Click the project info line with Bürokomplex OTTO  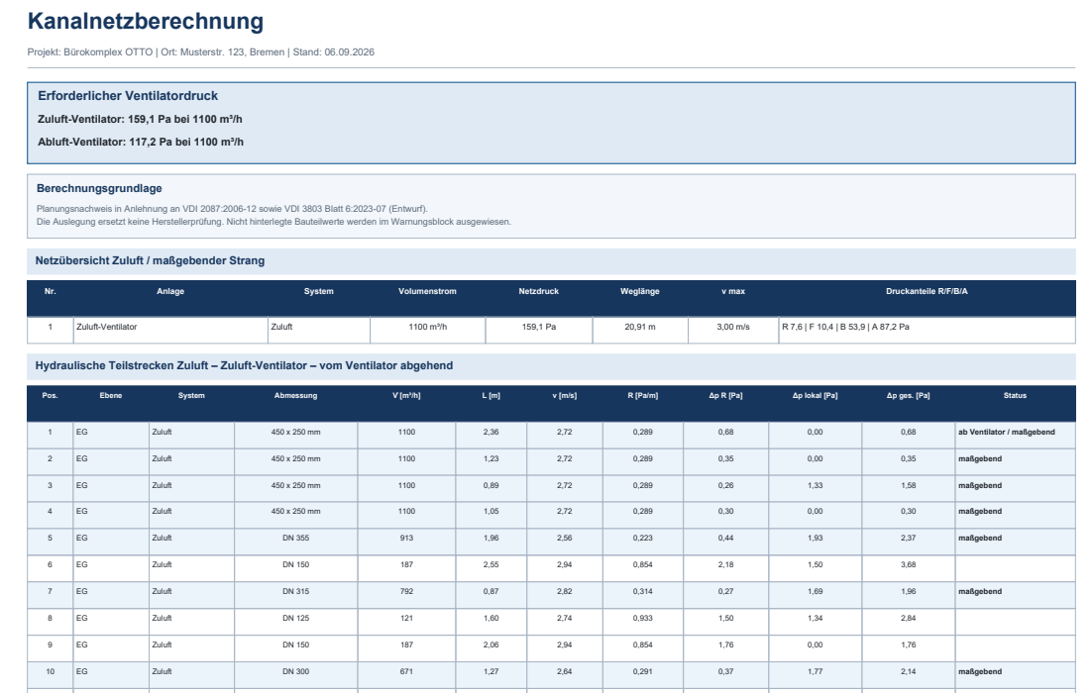pyautogui.click(x=200, y=52)
